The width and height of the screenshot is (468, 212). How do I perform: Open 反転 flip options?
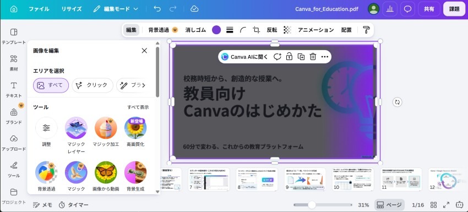click(271, 30)
